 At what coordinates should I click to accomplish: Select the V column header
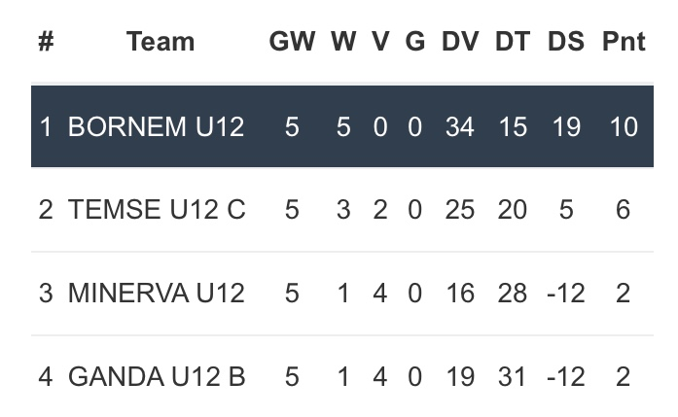click(x=380, y=42)
